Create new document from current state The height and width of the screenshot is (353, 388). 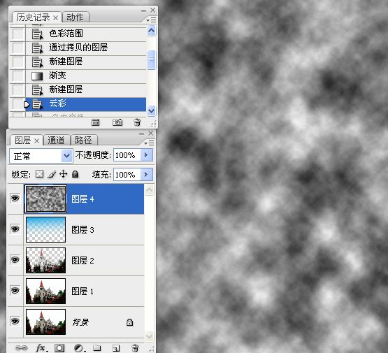[x=96, y=122]
